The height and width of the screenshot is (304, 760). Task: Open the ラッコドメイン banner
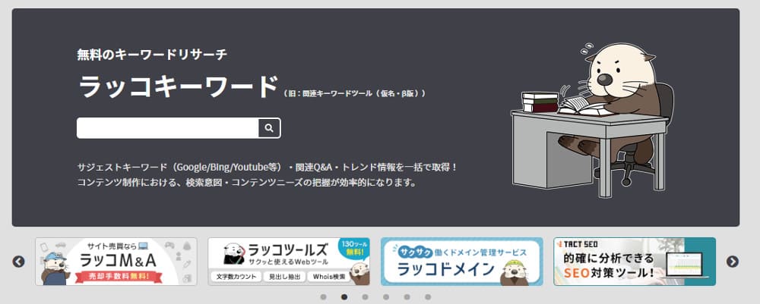[462, 262]
